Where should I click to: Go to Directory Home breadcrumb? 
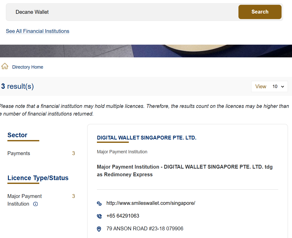(28, 67)
